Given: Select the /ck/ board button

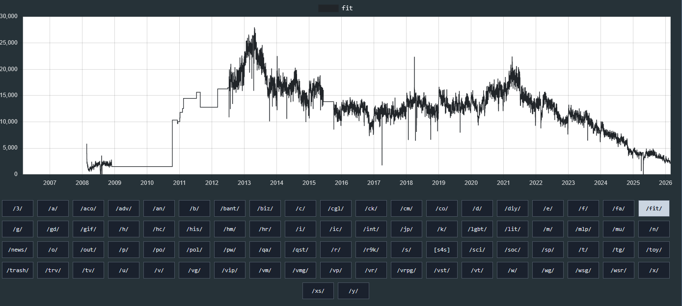Looking at the screenshot, I should pyautogui.click(x=371, y=208).
